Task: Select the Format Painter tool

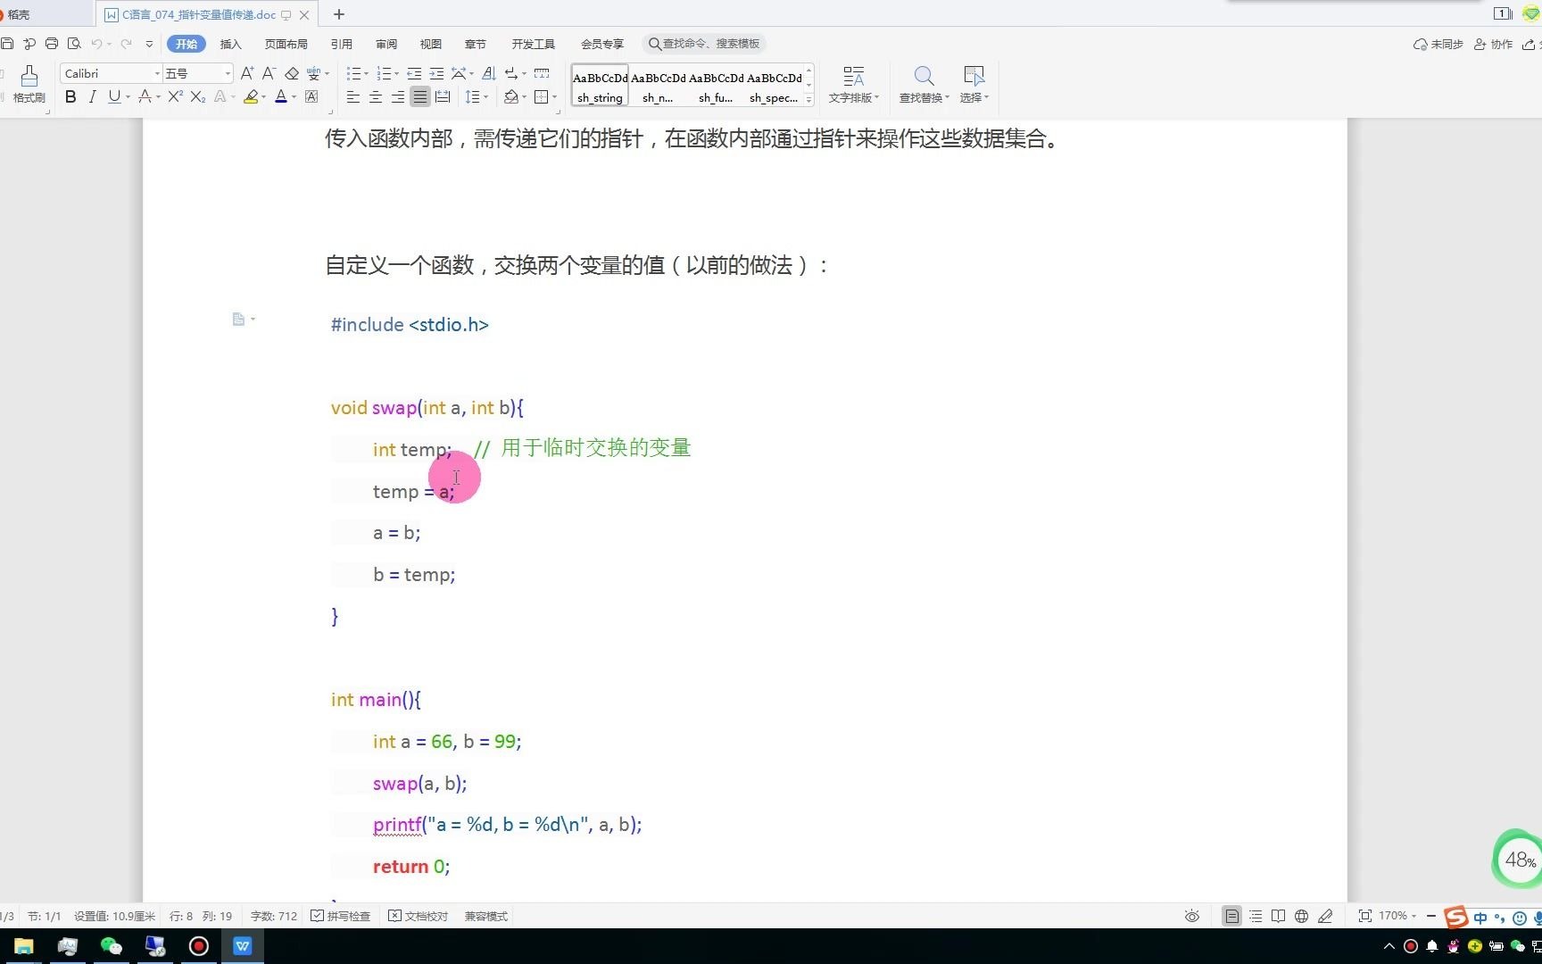Action: click(29, 85)
